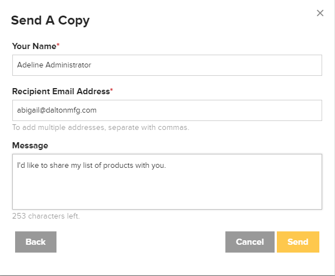Screen dimensions: 335x276
Task: Click the Send A Copy heading
Action: [x=50, y=21]
